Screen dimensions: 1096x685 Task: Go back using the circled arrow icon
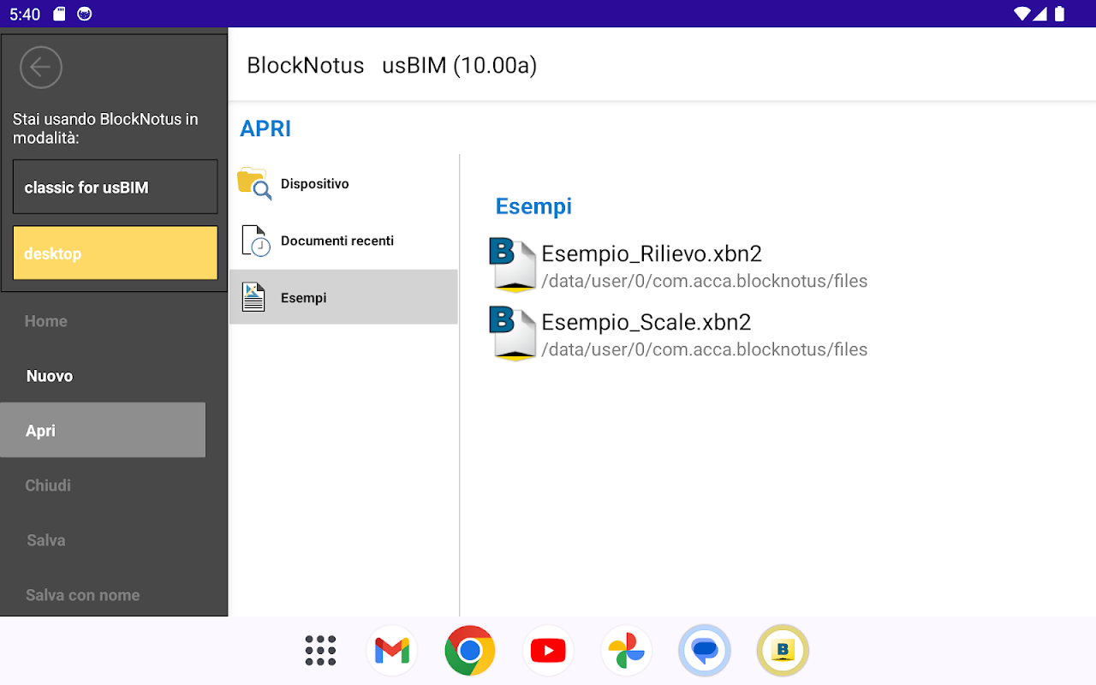pyautogui.click(x=41, y=67)
